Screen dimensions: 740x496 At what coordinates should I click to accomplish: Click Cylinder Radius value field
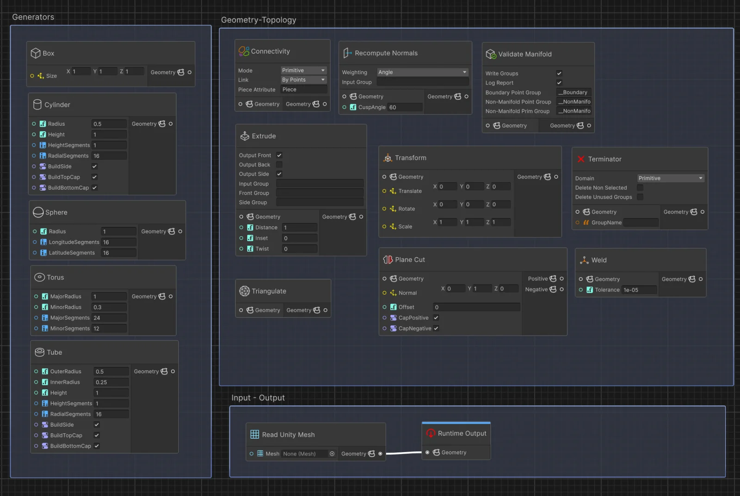click(109, 124)
